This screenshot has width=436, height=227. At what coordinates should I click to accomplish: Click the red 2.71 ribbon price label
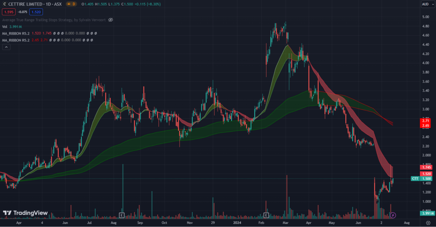(425, 121)
